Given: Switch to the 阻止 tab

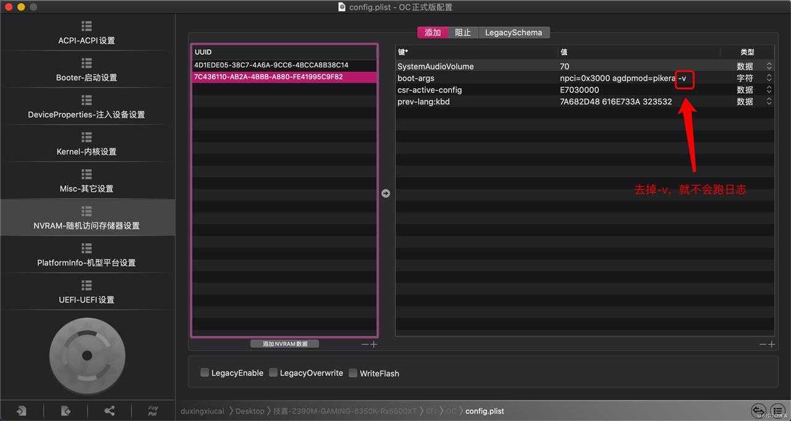Looking at the screenshot, I should (x=463, y=33).
